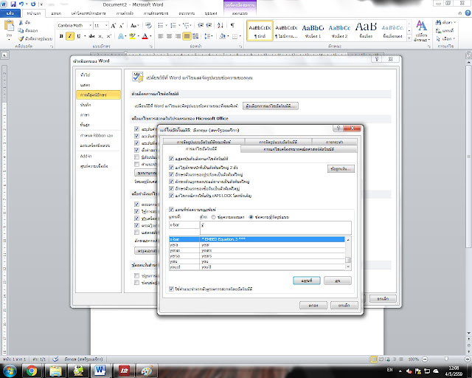Screen dimensions: 472x378
Task: Switch to the AutoFormat As You Type tab
Action: 204,142
